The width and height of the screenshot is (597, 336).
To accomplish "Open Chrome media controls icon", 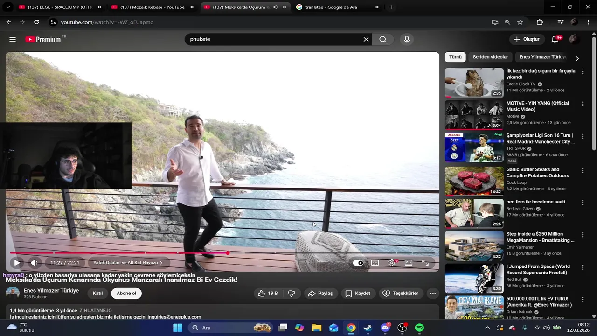I will (561, 22).
